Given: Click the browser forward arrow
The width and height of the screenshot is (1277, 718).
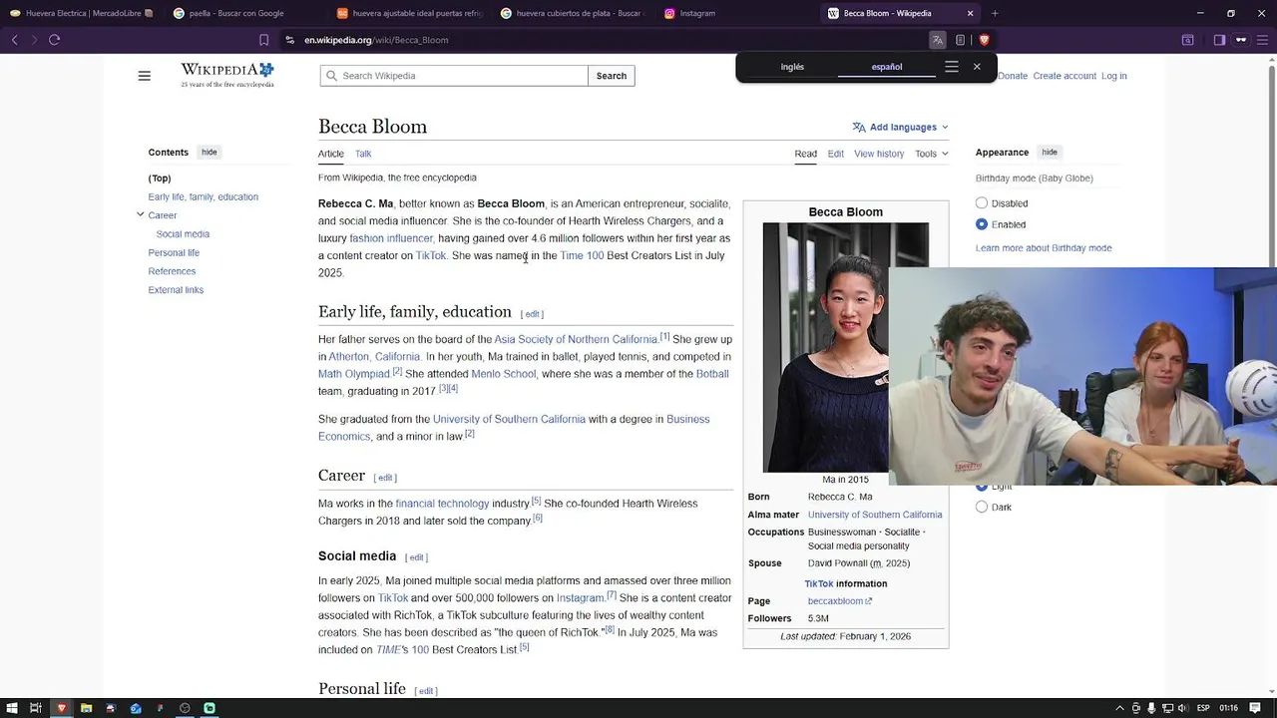Looking at the screenshot, I should click(34, 40).
